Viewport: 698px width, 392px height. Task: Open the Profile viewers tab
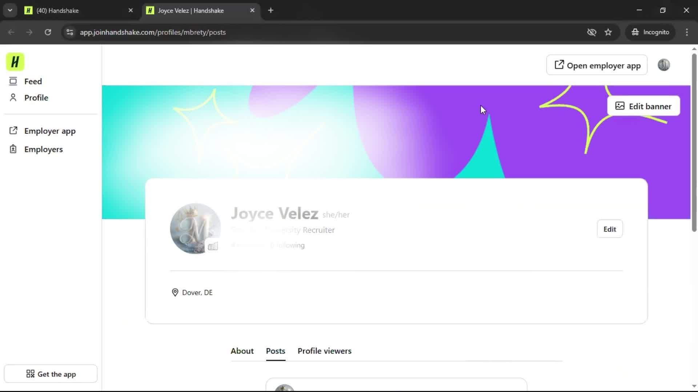click(324, 351)
